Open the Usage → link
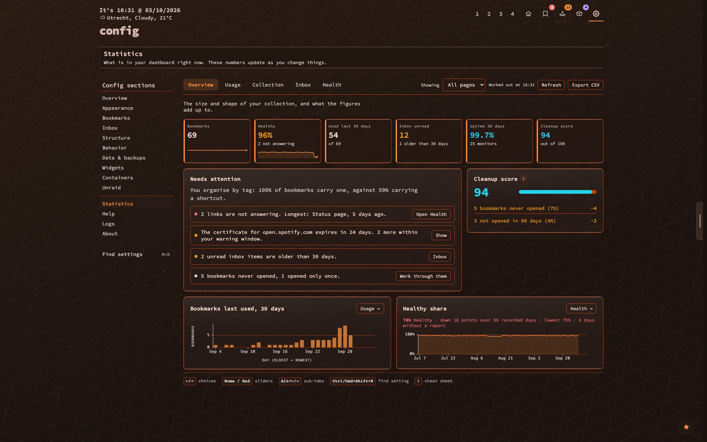Screen dimensions: 707x442 coord(370,309)
